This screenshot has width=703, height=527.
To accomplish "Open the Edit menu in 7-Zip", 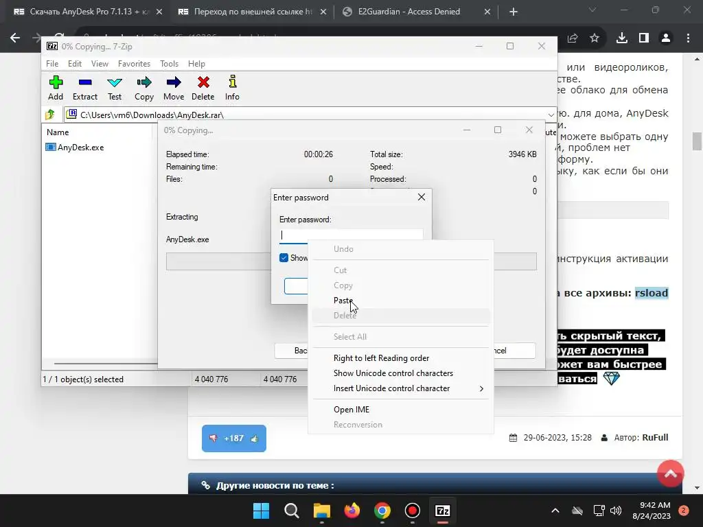I will [x=74, y=64].
